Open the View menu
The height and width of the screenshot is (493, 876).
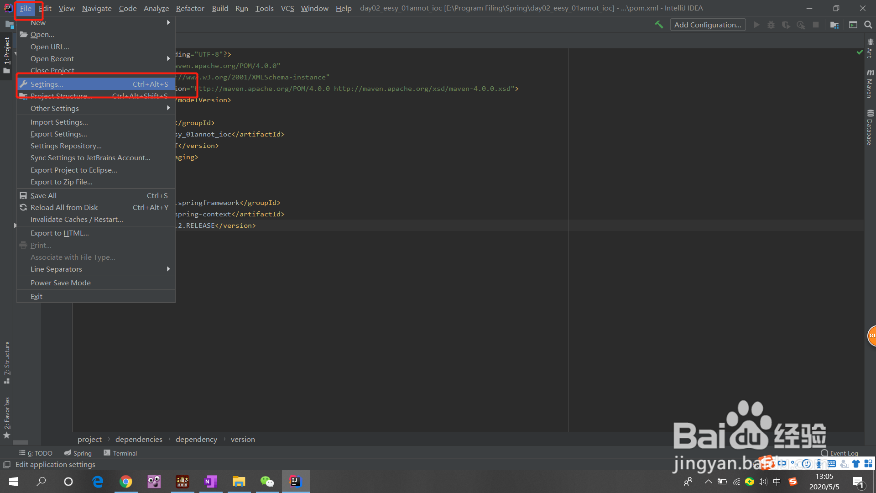(x=67, y=8)
